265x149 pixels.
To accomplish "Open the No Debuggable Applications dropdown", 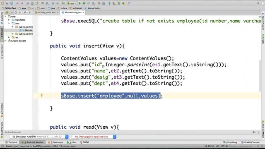I will point(94,137).
